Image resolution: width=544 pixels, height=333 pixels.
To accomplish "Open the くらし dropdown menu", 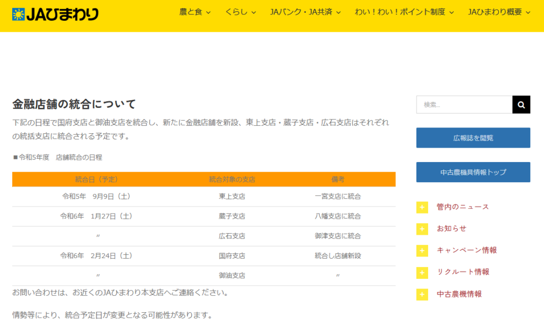I will coord(240,12).
